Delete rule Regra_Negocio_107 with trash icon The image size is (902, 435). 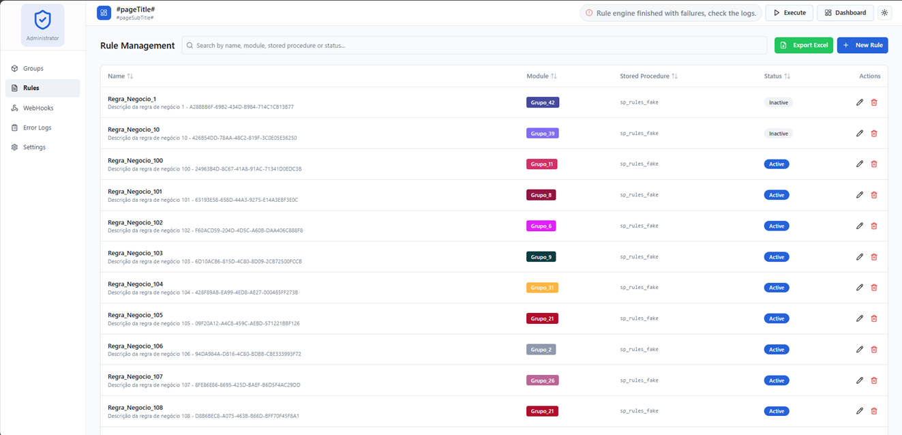(x=874, y=380)
